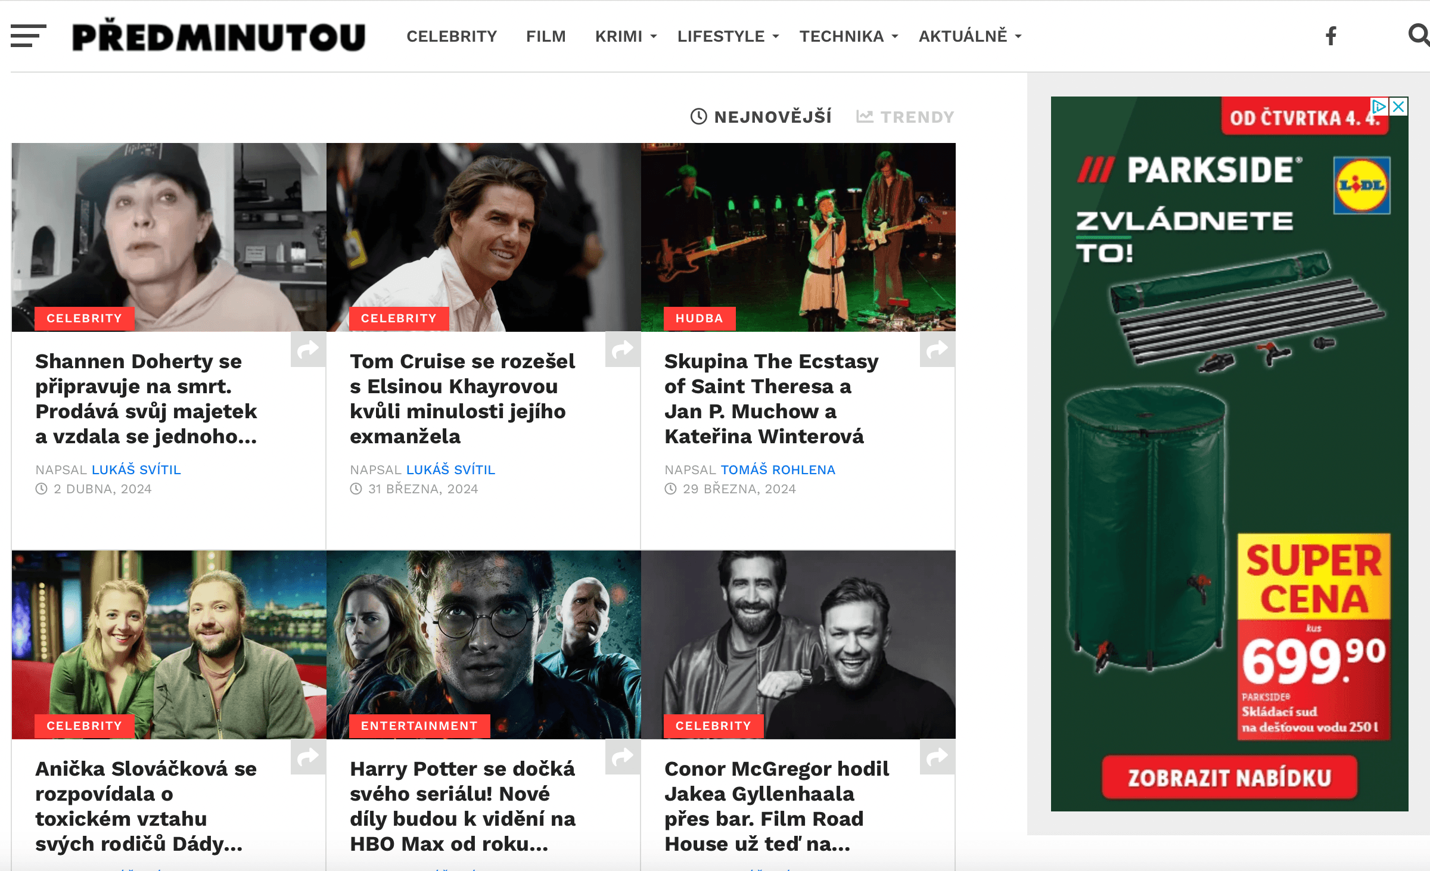Share the Anička Slováčková article
1430x871 pixels.
pyautogui.click(x=308, y=757)
